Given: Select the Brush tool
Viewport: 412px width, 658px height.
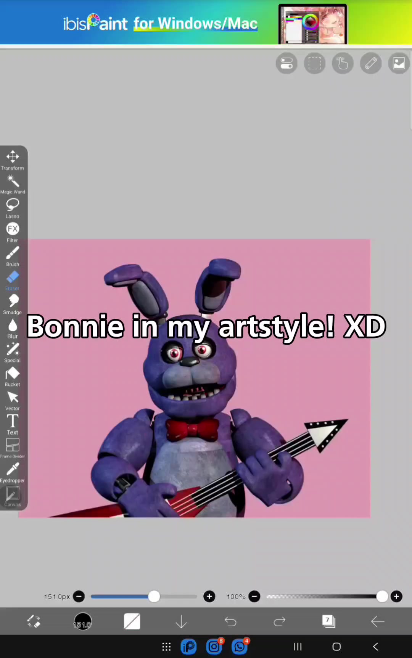Looking at the screenshot, I should (13, 256).
